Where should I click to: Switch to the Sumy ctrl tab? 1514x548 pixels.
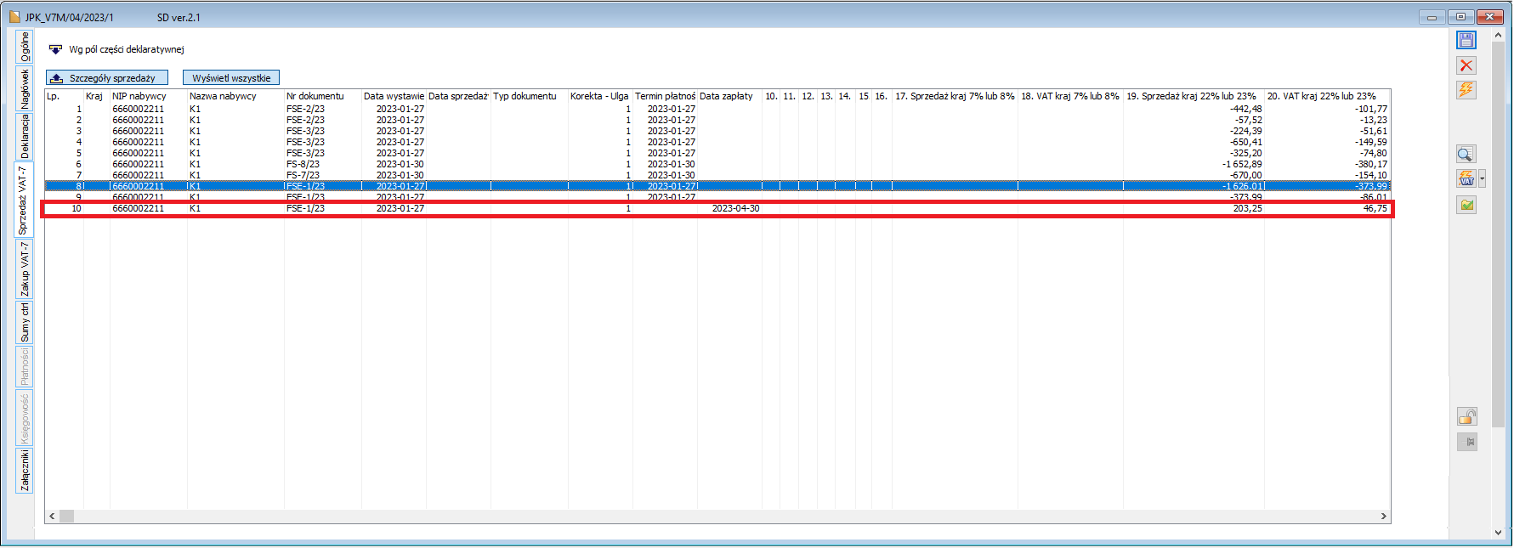pyautogui.click(x=25, y=322)
